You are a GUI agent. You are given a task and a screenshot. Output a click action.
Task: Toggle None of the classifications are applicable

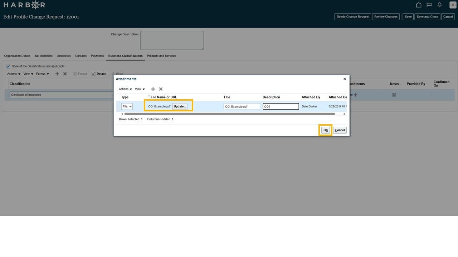tap(8, 66)
